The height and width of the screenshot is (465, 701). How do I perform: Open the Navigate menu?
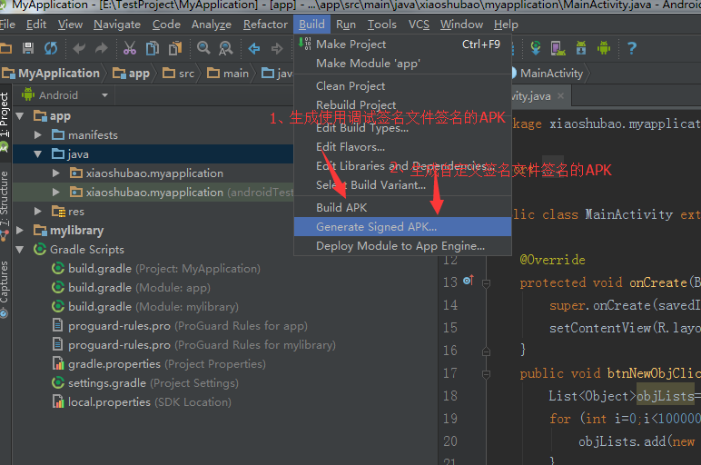[117, 25]
